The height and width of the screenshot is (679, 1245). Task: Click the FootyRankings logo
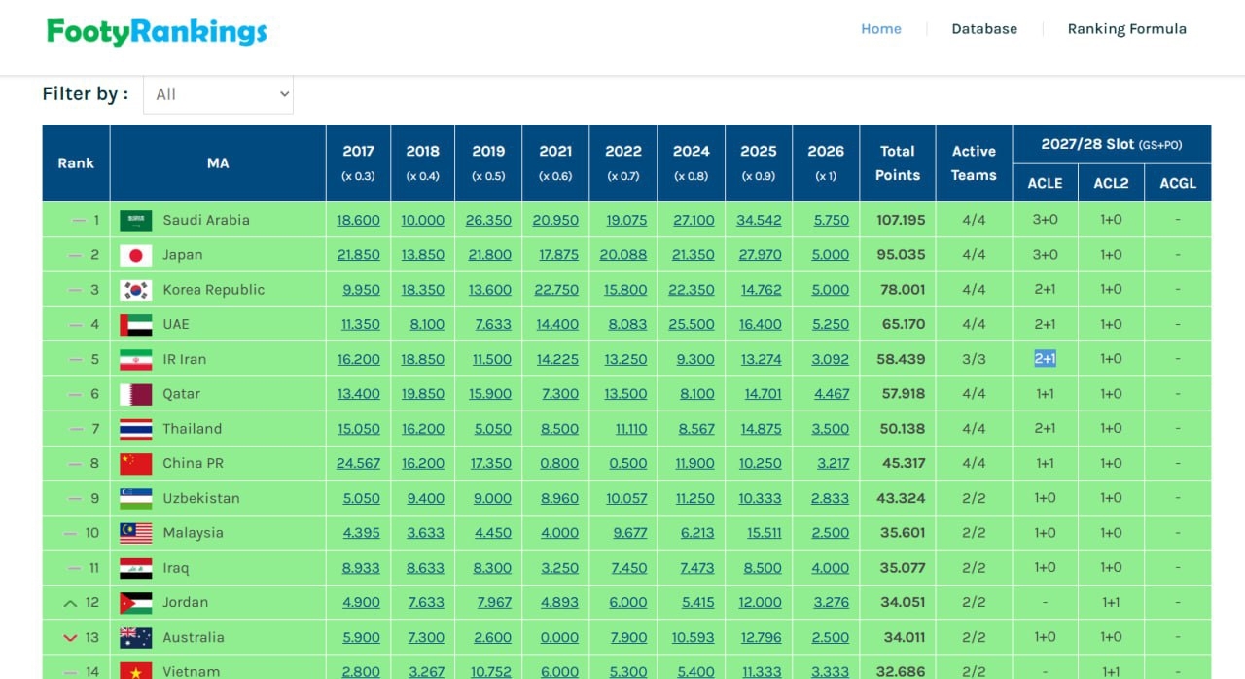point(157,32)
